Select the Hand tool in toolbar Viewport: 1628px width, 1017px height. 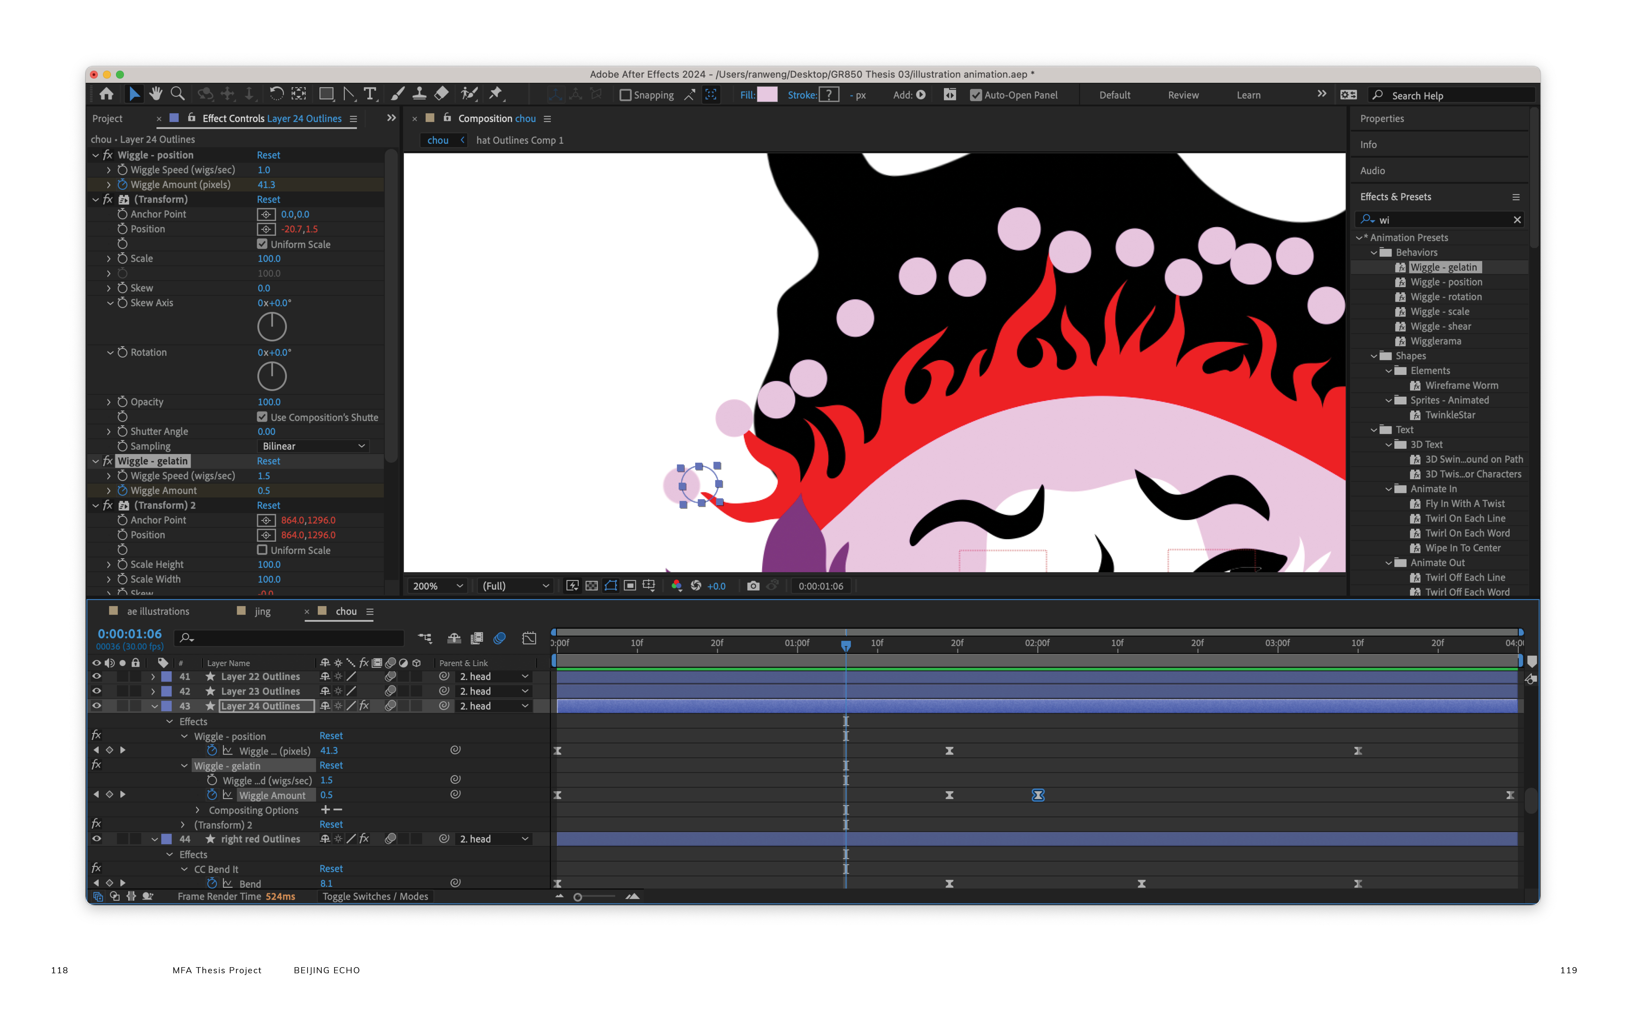tap(155, 94)
